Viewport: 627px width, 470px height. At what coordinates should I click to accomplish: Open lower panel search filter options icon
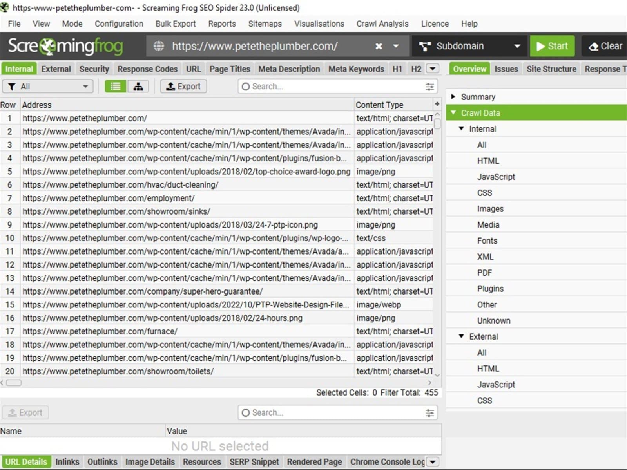coord(429,412)
